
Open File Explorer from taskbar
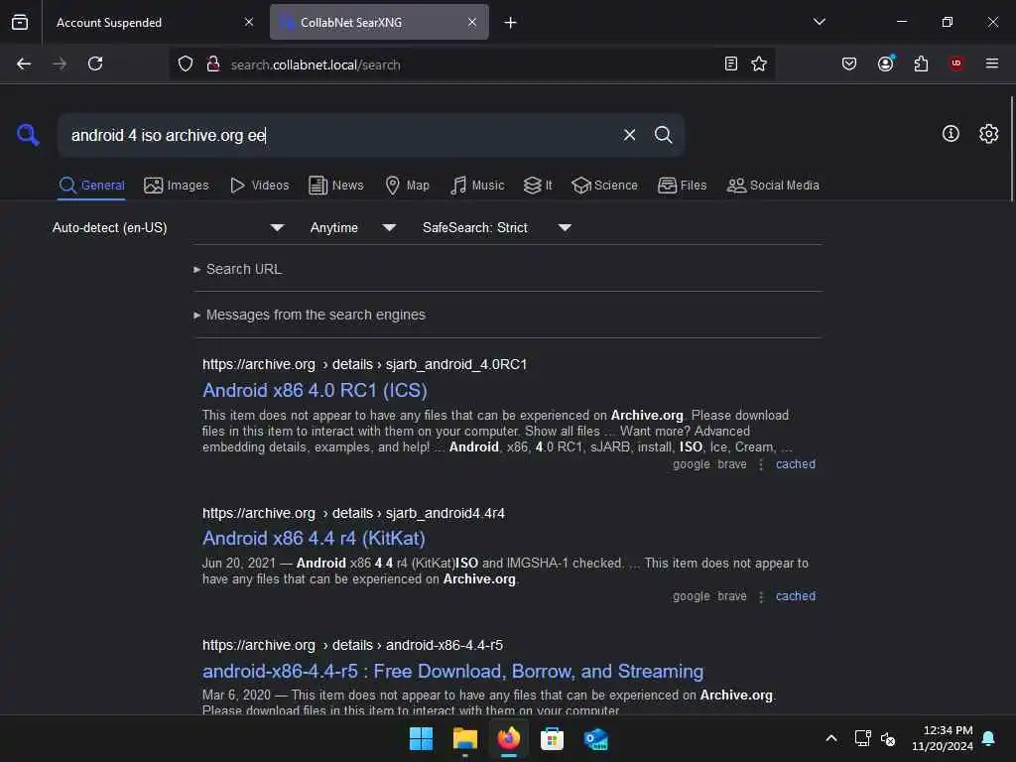coord(465,738)
